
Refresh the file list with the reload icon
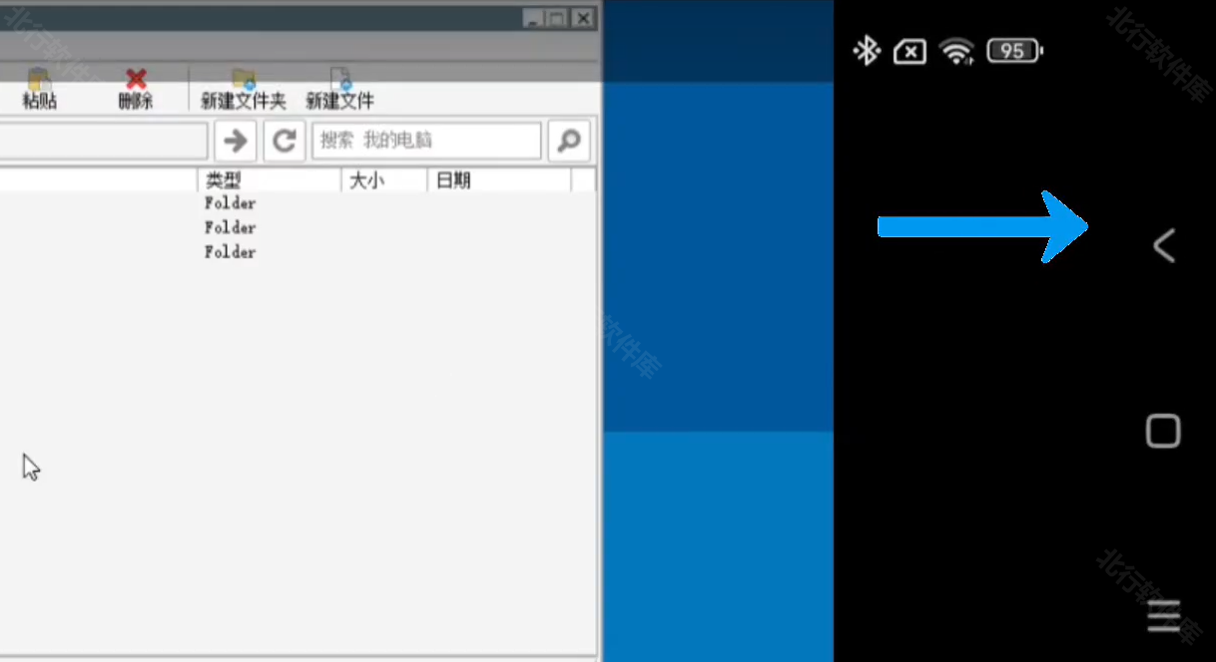coord(285,141)
